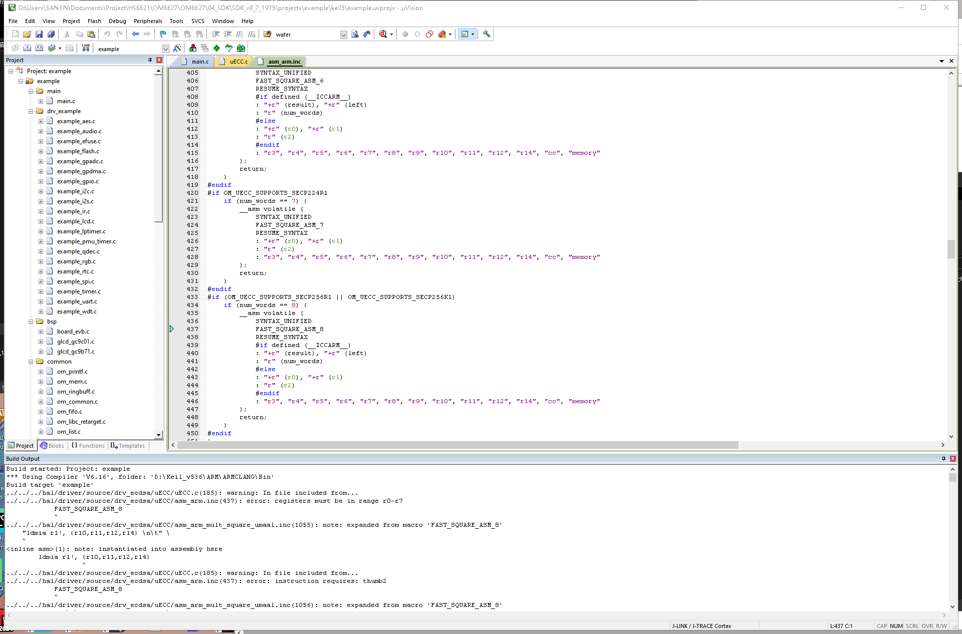Expand om_printf.c tree node
Image resolution: width=962 pixels, height=634 pixels.
click(x=41, y=372)
